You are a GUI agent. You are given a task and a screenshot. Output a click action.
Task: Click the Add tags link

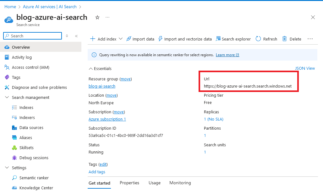pyautogui.click(x=97, y=172)
